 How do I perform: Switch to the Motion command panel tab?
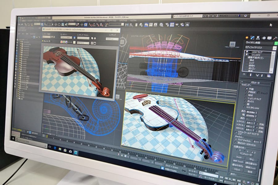click(264, 38)
